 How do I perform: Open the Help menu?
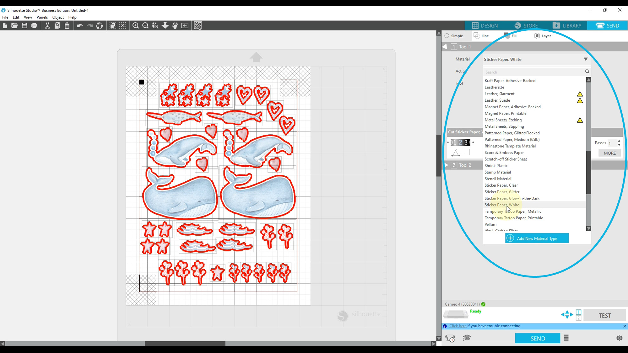click(x=73, y=17)
